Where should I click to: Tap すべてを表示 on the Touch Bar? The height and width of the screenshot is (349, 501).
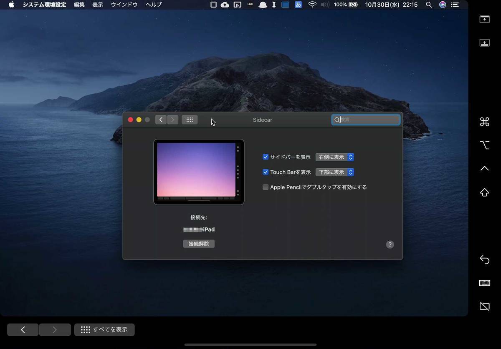104,330
